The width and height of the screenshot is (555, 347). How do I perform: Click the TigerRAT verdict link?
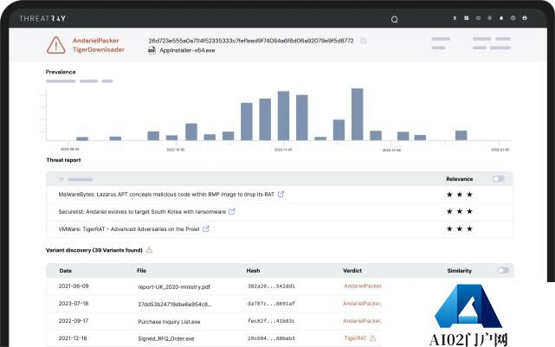click(x=355, y=338)
